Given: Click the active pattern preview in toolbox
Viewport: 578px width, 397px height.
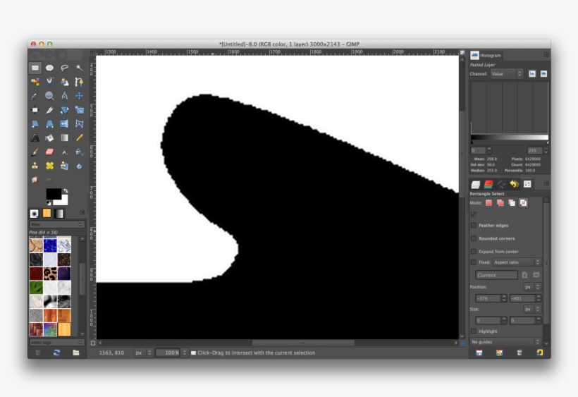Looking at the screenshot, I should pyautogui.click(x=47, y=214).
